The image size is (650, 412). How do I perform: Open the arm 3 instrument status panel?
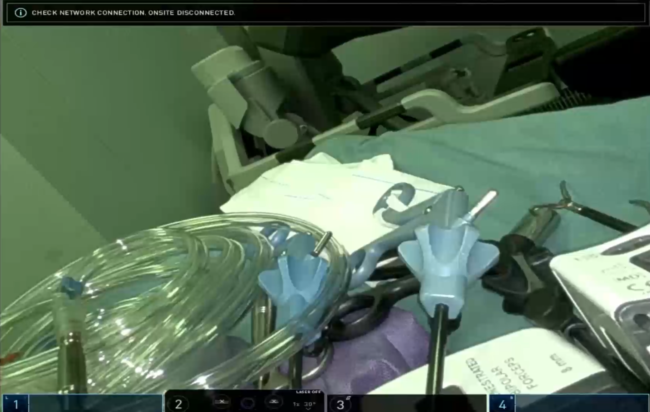click(419, 403)
